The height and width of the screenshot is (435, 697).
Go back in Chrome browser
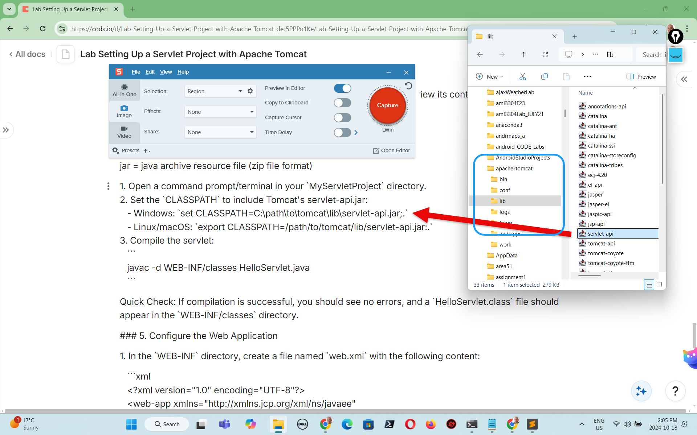point(10,29)
